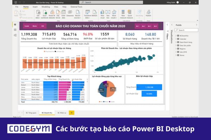Click the Update available status link
Viewport: 211px width, 140px height.
185,117
